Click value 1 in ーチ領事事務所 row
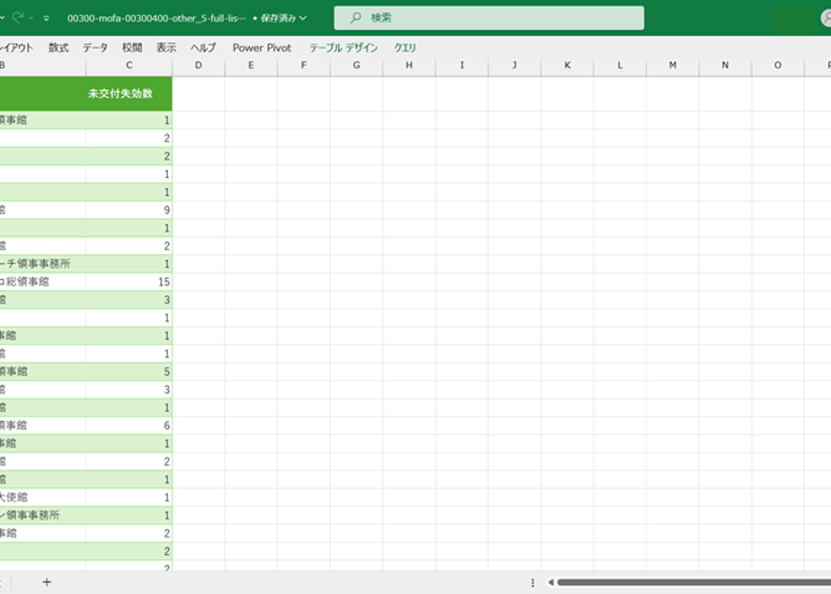This screenshot has height=594, width=831. pyautogui.click(x=129, y=264)
